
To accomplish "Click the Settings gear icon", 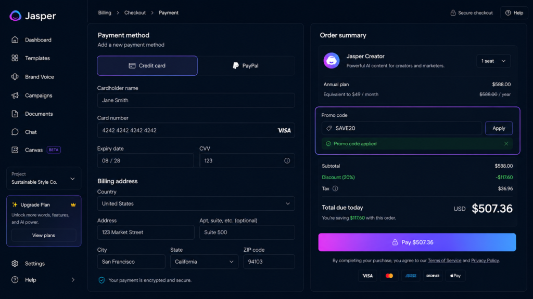I will click(x=15, y=263).
